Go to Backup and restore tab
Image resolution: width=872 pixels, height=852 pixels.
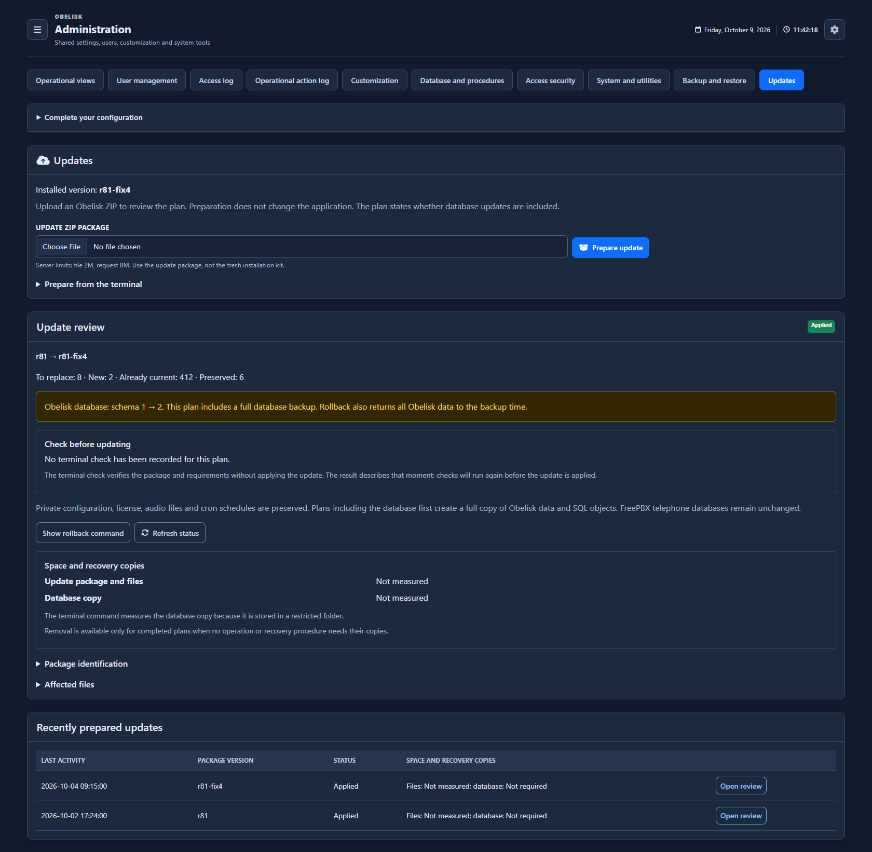click(714, 80)
